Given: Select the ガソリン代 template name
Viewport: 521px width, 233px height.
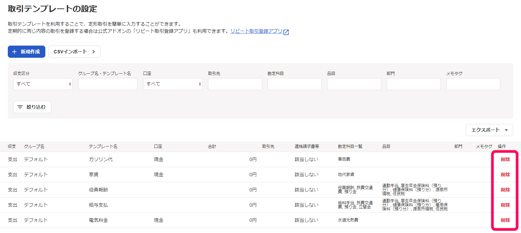Looking at the screenshot, I should 101,159.
